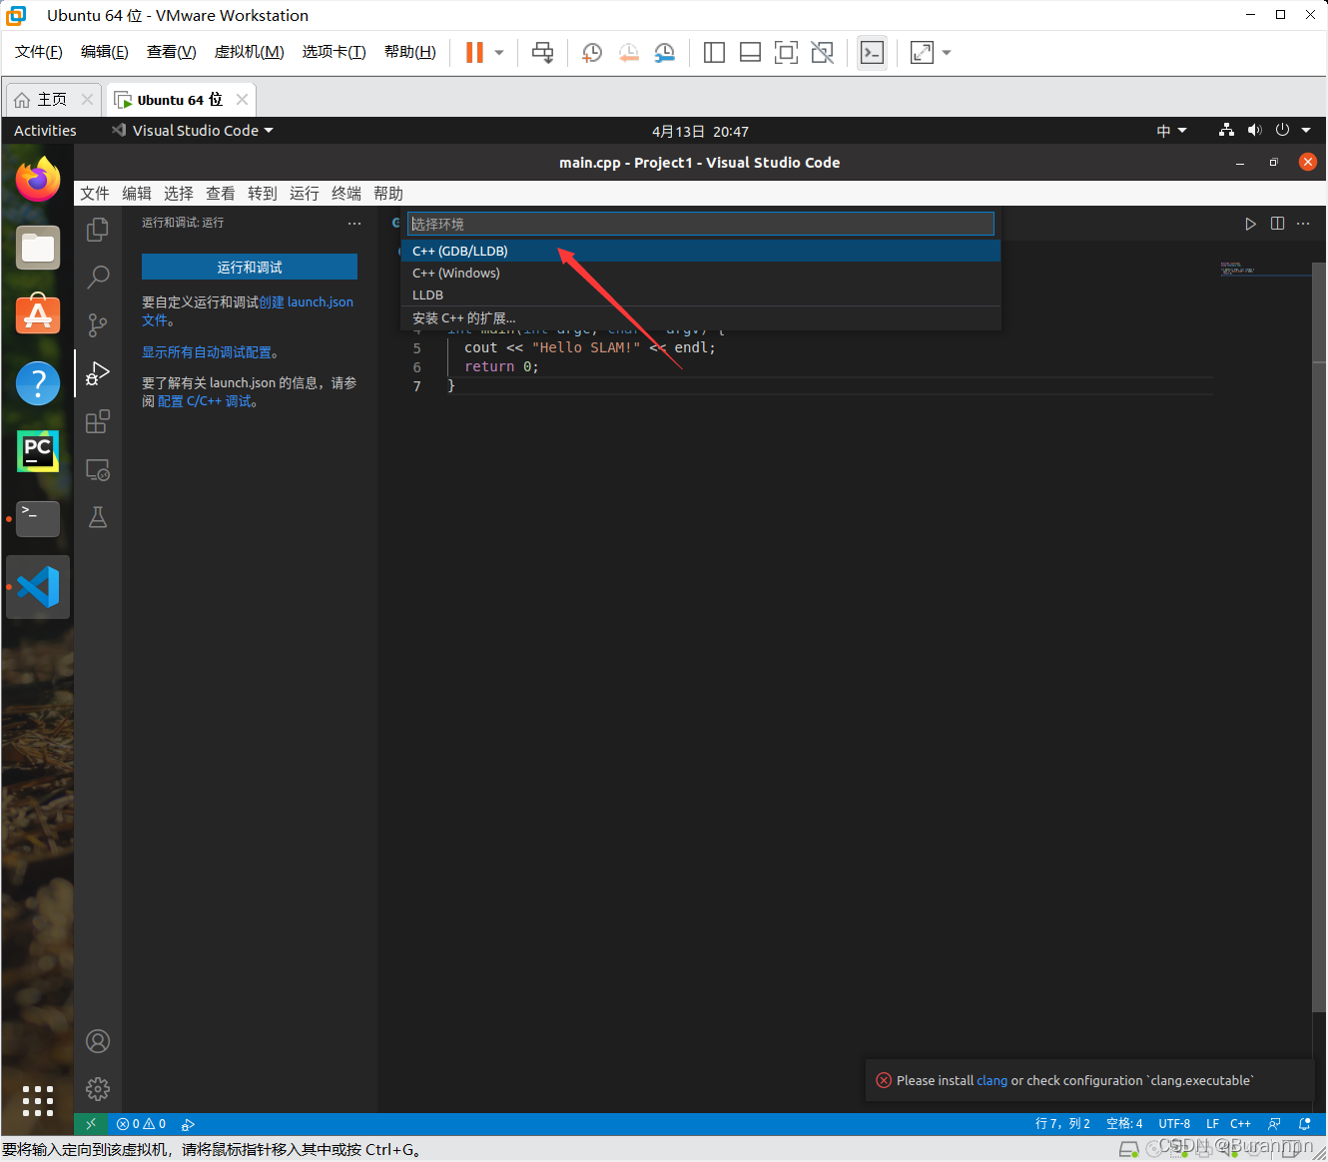Open notifications bell in status bar

[x=1305, y=1124]
